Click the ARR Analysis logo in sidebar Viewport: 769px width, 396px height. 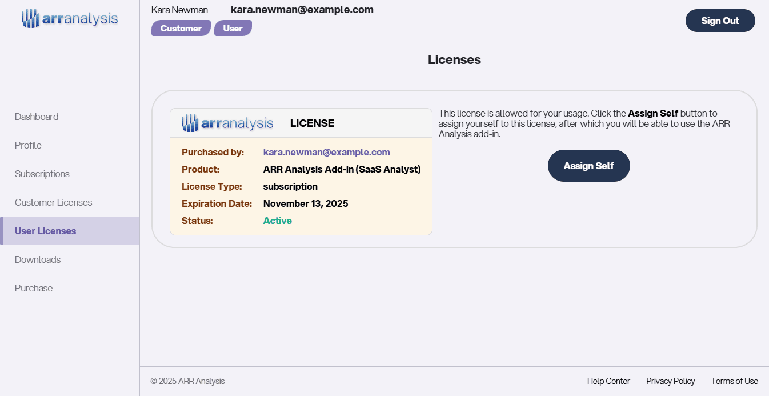pyautogui.click(x=69, y=18)
